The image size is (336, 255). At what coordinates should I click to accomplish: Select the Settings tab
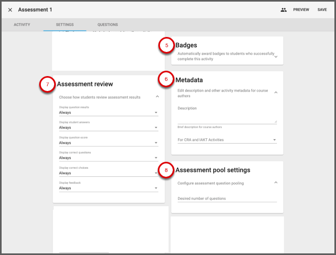coord(65,25)
